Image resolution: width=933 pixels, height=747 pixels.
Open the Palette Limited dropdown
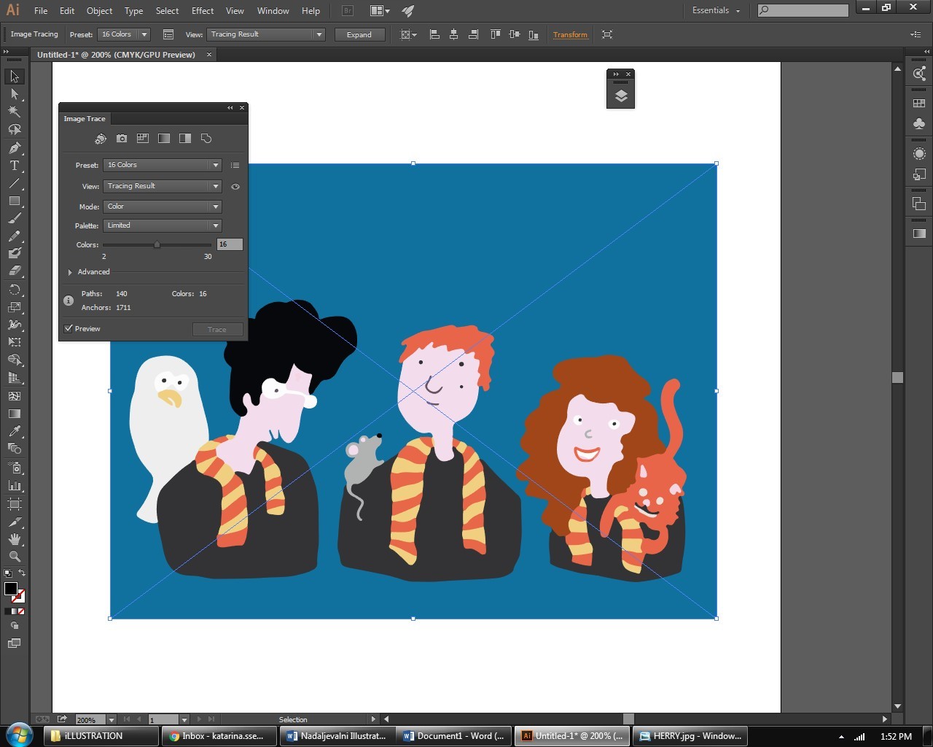162,225
